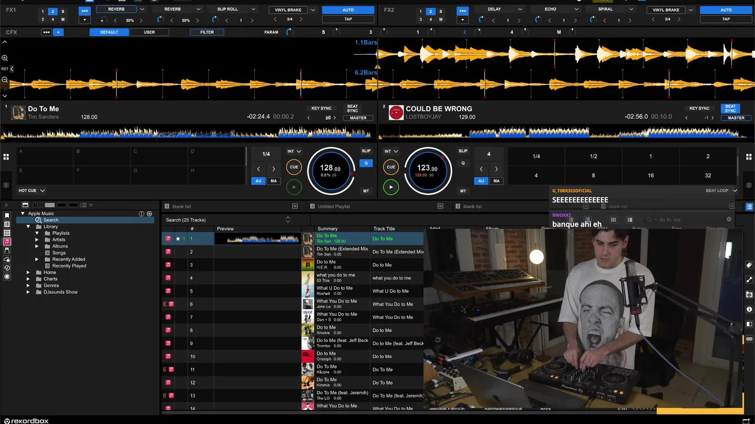
Task: Enable KEY SYNC on deck 2
Action: point(699,108)
